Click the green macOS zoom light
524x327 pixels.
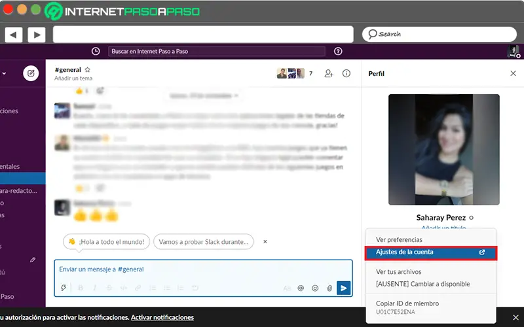[x=36, y=9]
